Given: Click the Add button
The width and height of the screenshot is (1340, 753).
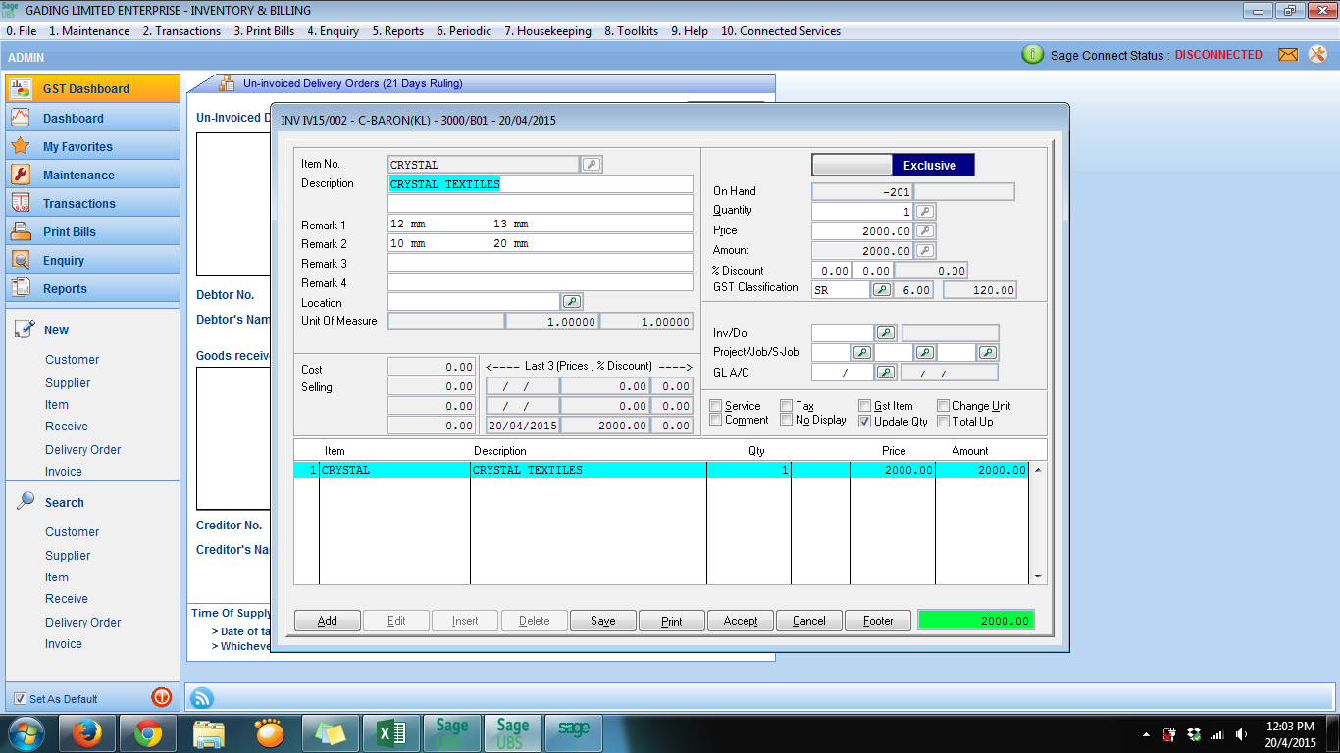Looking at the screenshot, I should pyautogui.click(x=328, y=621).
